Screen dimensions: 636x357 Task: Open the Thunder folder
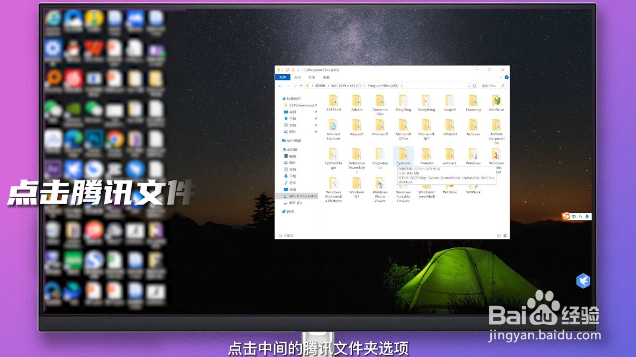(x=427, y=156)
